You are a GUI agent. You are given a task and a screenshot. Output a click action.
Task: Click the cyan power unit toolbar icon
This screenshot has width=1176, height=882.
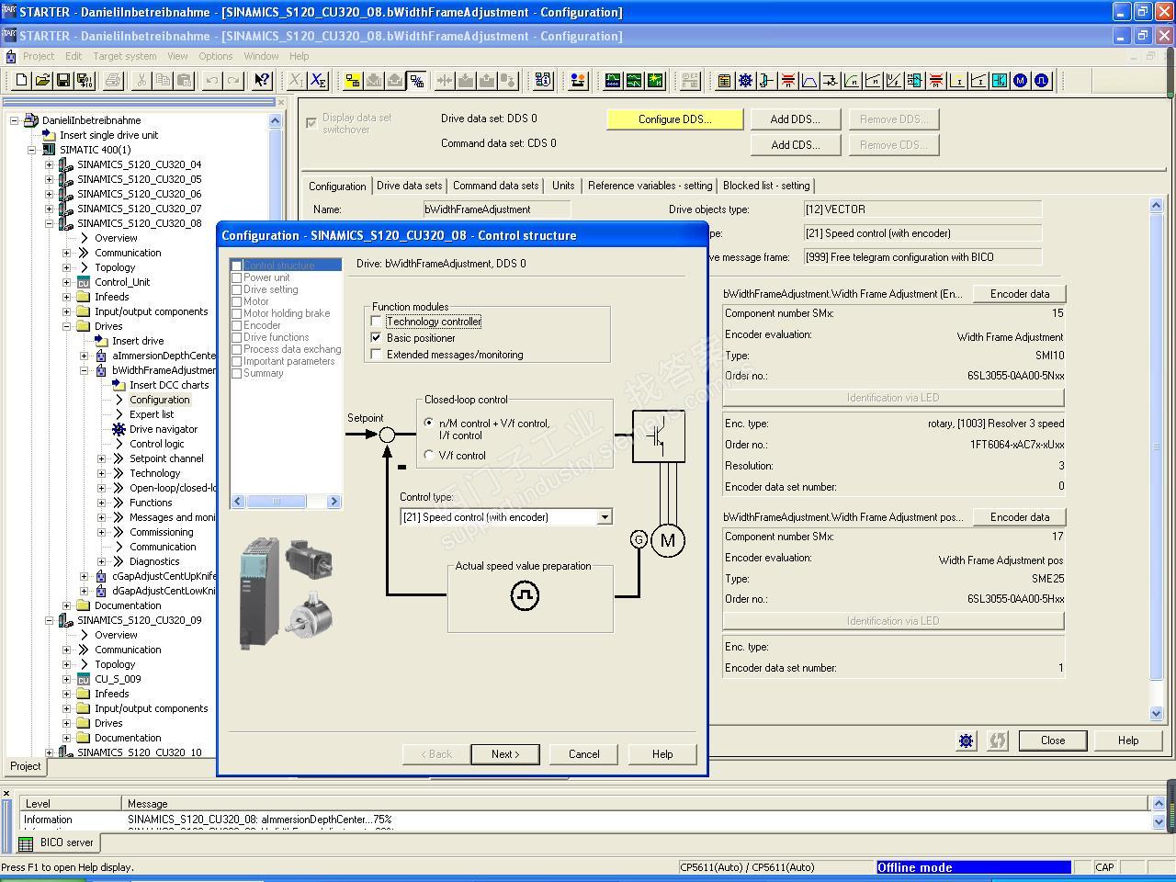point(999,81)
